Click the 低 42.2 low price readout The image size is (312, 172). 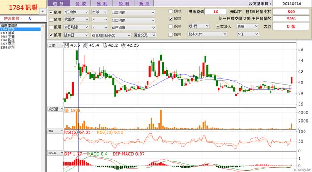tap(110, 45)
